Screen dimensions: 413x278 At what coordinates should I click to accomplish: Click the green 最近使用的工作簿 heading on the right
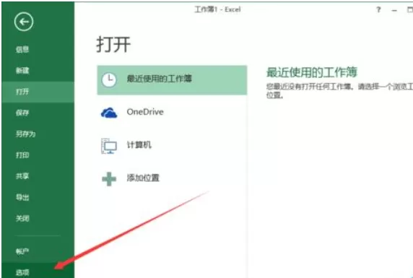[x=312, y=72]
